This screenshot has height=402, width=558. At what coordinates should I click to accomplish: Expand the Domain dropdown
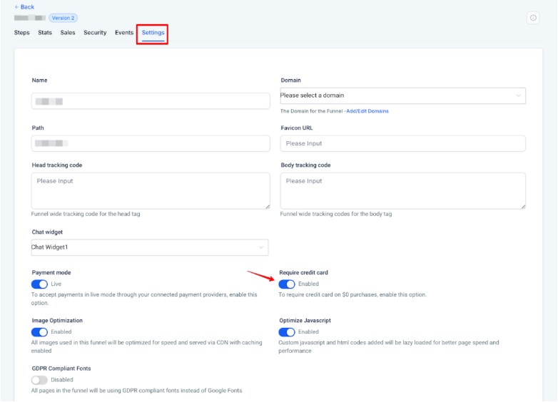(402, 96)
